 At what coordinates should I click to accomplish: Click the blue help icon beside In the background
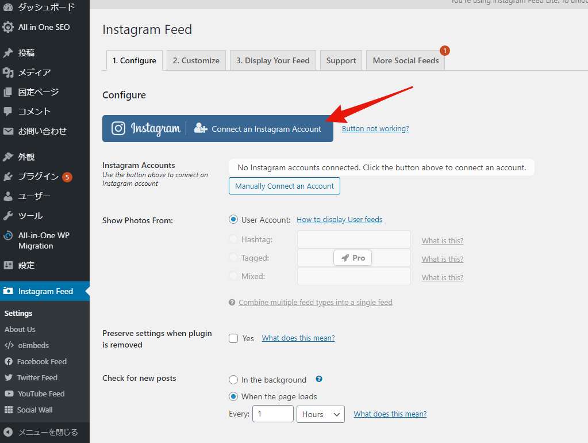pyautogui.click(x=319, y=379)
